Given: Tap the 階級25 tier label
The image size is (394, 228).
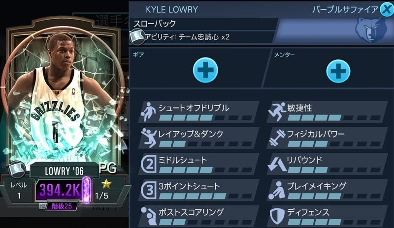Looking at the screenshot, I should (62, 206).
